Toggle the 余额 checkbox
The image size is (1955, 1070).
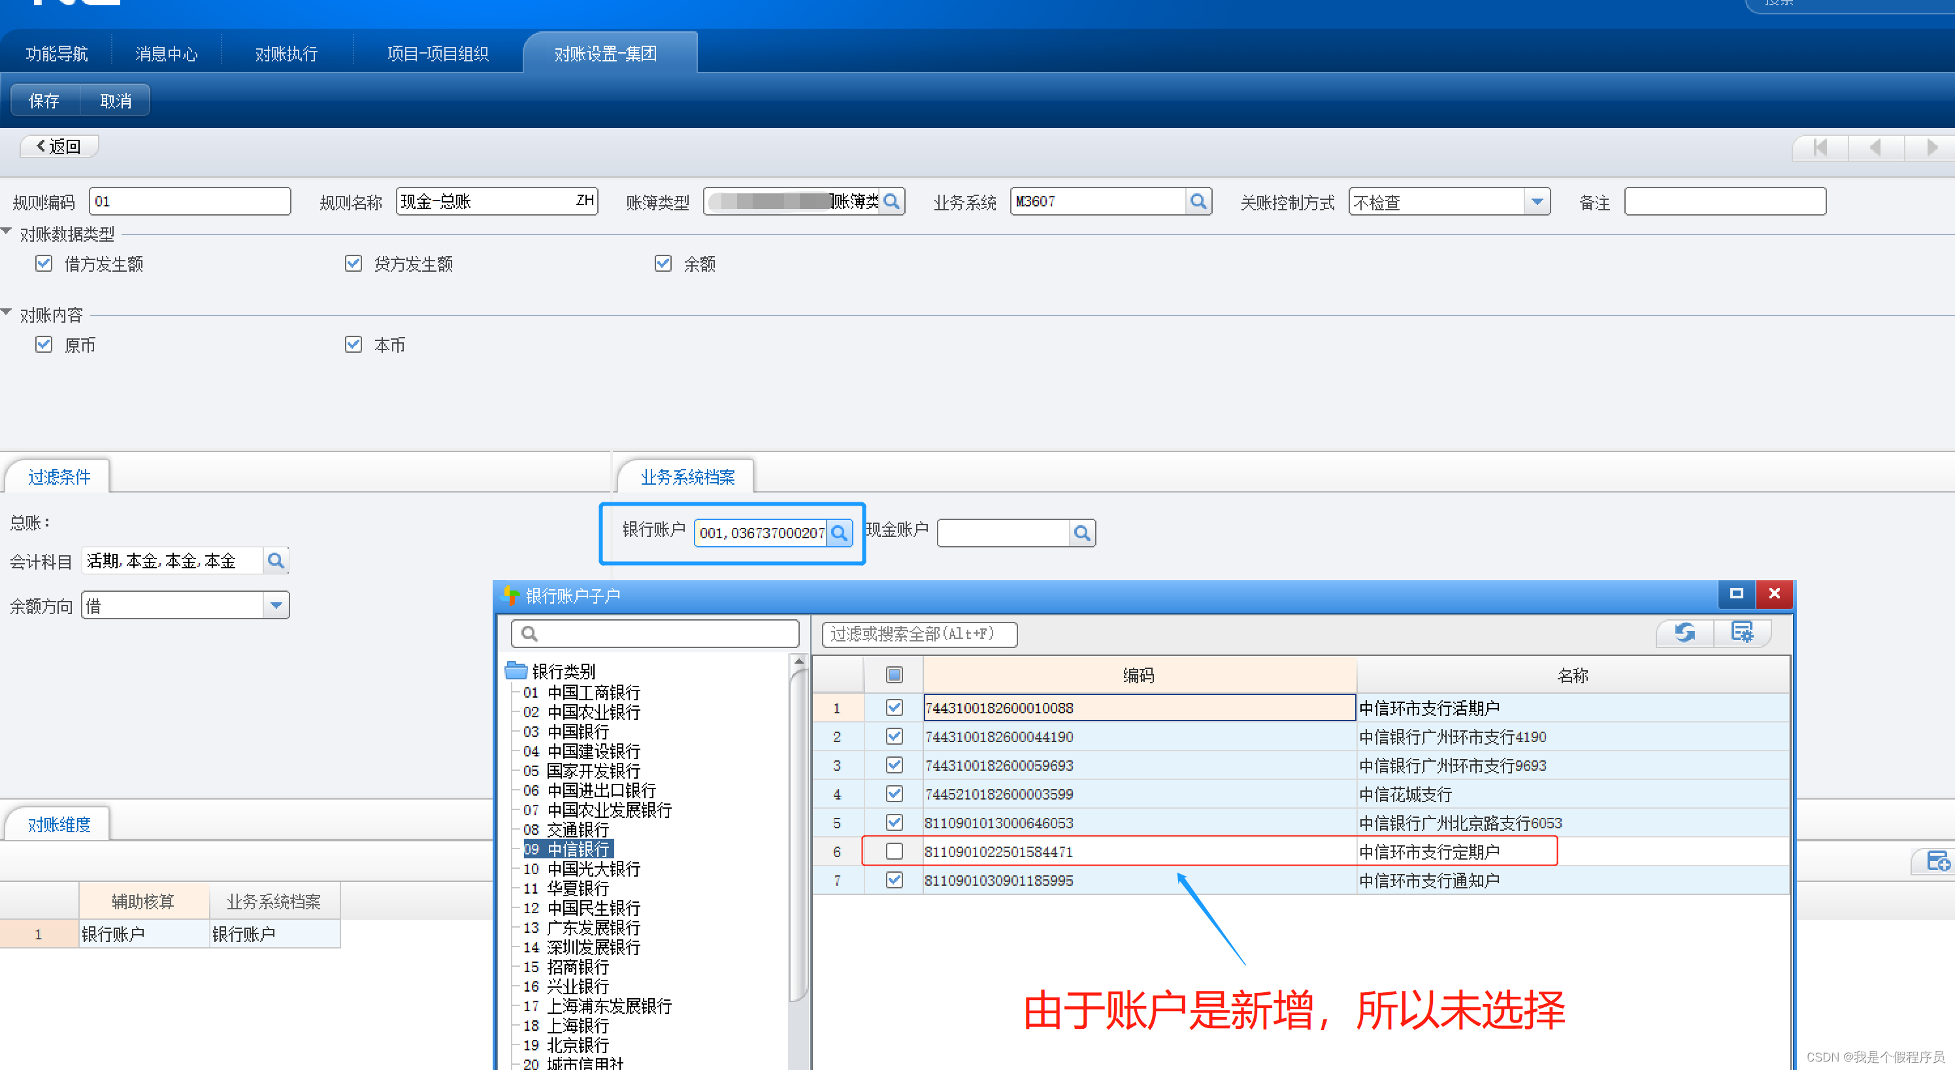pyautogui.click(x=663, y=263)
